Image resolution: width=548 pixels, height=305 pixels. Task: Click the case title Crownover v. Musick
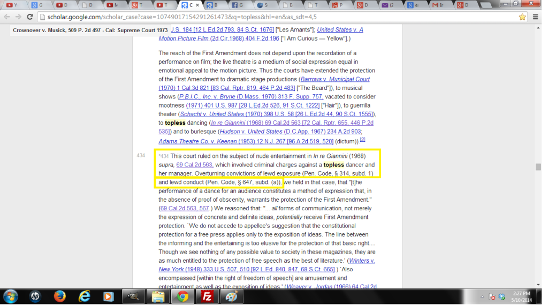tap(90, 30)
